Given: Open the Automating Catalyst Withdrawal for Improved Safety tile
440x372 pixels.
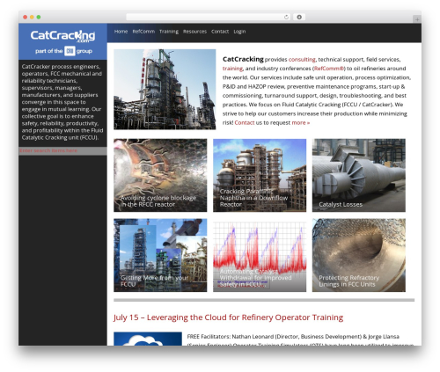Looking at the screenshot, I should coord(260,255).
